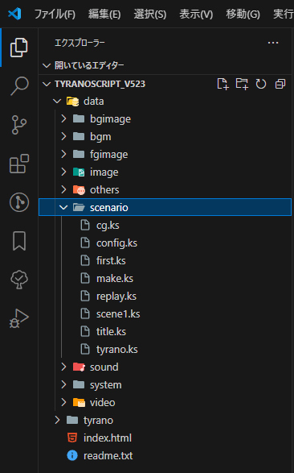
Task: Collapse all folders in Explorer
Action: tap(280, 84)
